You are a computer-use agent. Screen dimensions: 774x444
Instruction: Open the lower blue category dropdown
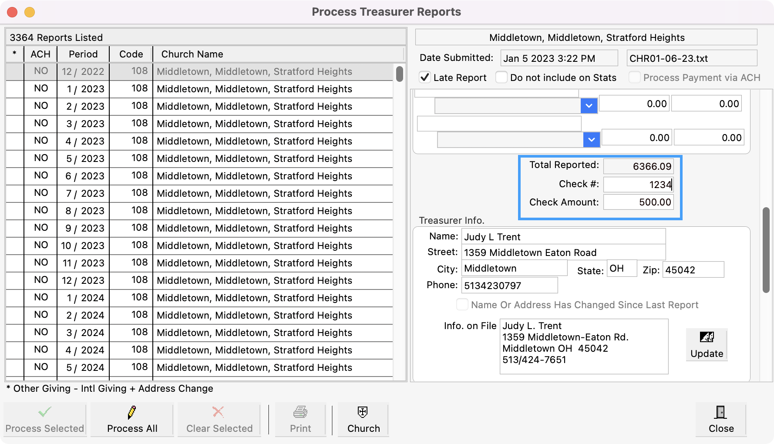click(591, 139)
